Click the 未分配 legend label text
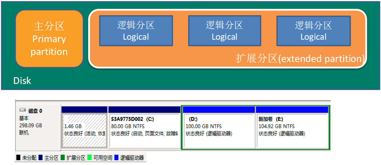This screenshot has height=165, width=381. click(29, 158)
